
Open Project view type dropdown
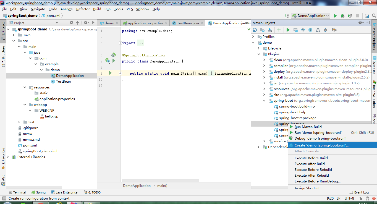57,23
